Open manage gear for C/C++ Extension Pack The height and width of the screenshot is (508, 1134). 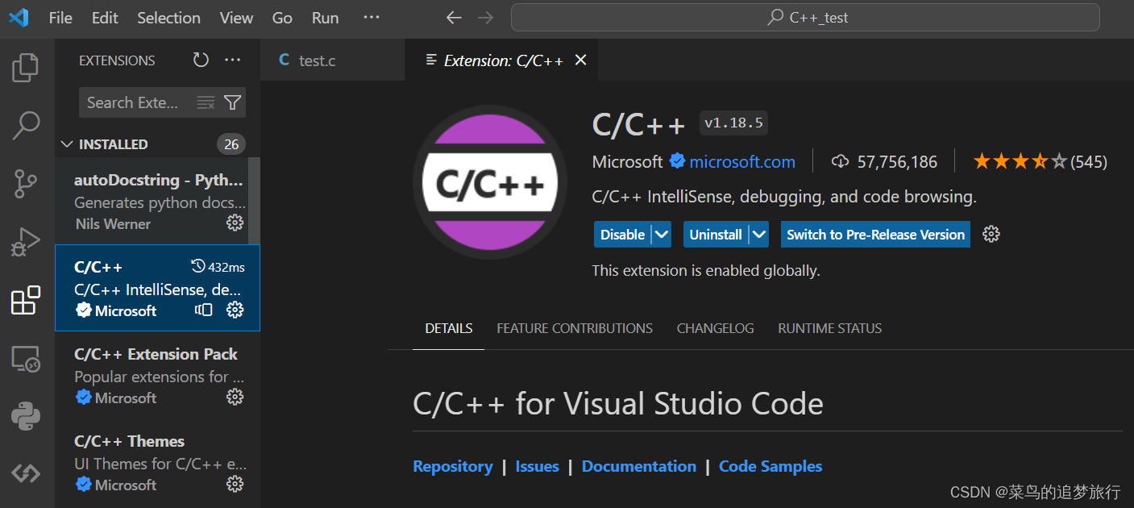[235, 397]
